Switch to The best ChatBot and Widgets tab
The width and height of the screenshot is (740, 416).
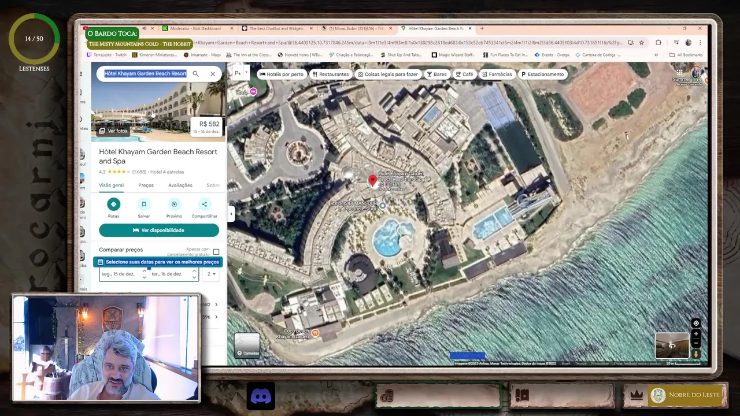(x=276, y=28)
